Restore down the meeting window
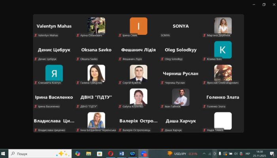 tap(264, 4)
